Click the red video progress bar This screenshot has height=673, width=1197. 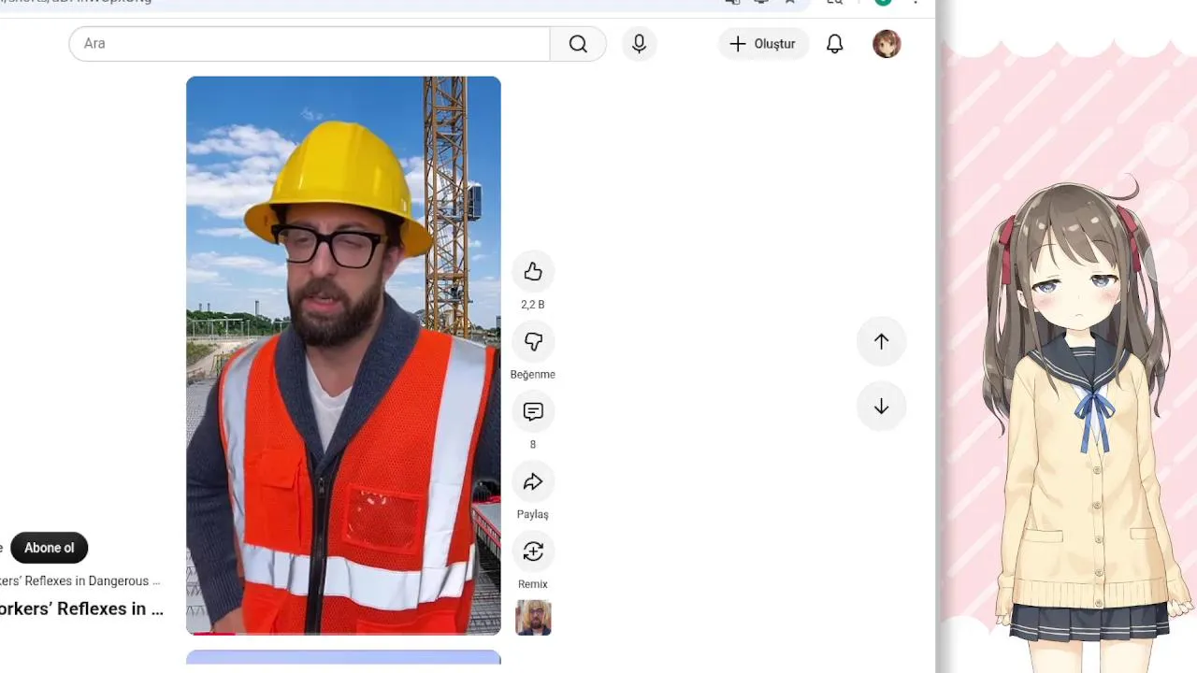[211, 633]
